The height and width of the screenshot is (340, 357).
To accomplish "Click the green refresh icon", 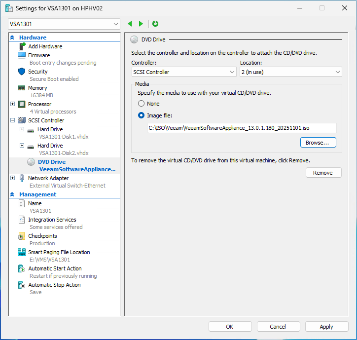I will [155, 24].
